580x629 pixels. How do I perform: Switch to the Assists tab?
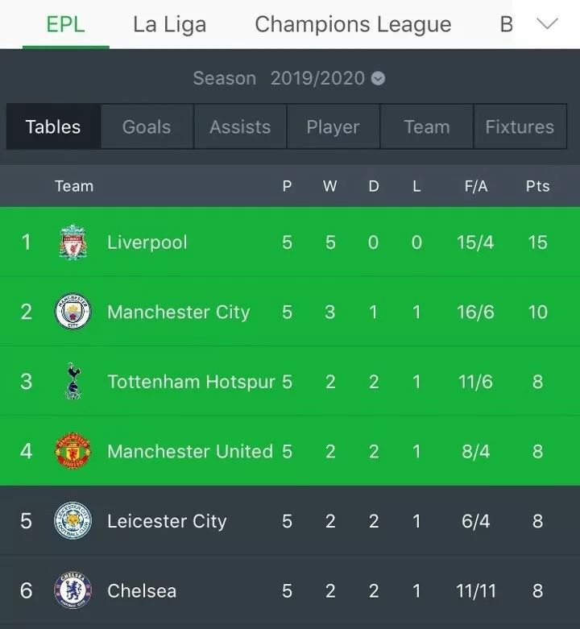click(x=240, y=126)
